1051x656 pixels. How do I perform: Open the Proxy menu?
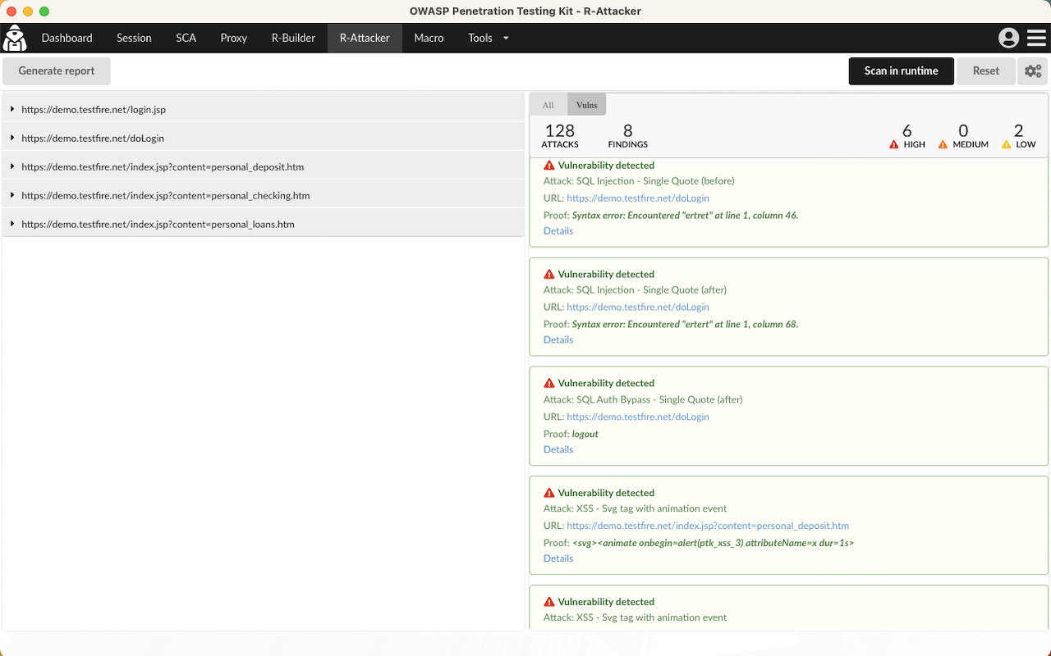pyautogui.click(x=233, y=38)
